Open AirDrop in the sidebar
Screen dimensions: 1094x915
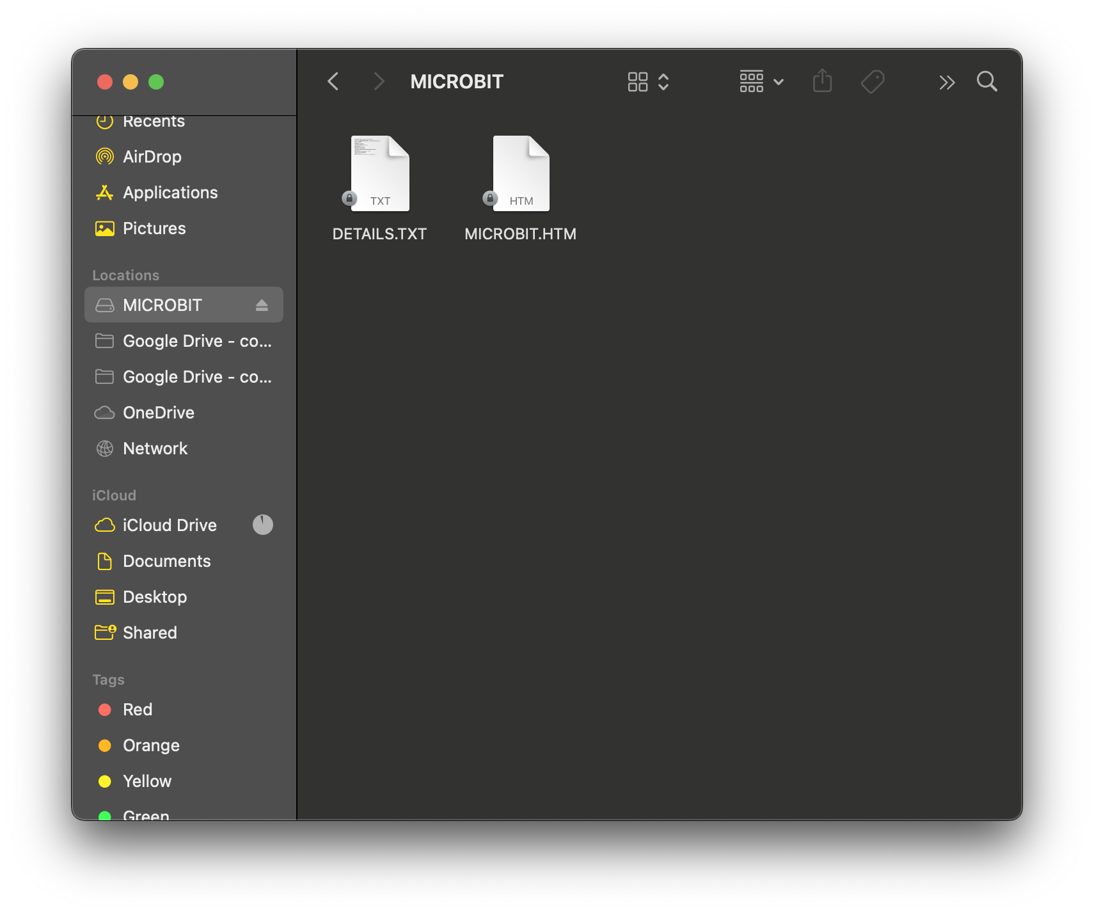(x=184, y=157)
